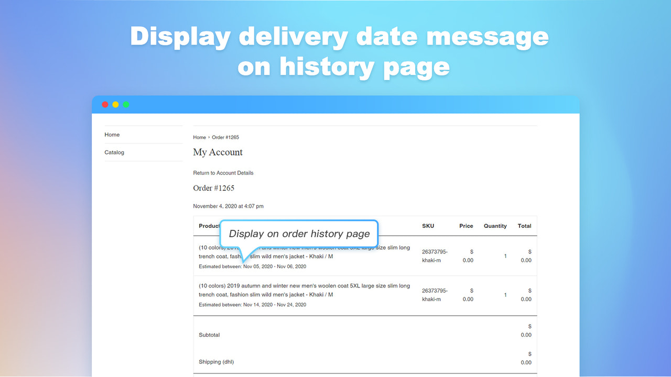Click the green zoom traffic light icon
The width and height of the screenshot is (671, 377).
tap(126, 104)
